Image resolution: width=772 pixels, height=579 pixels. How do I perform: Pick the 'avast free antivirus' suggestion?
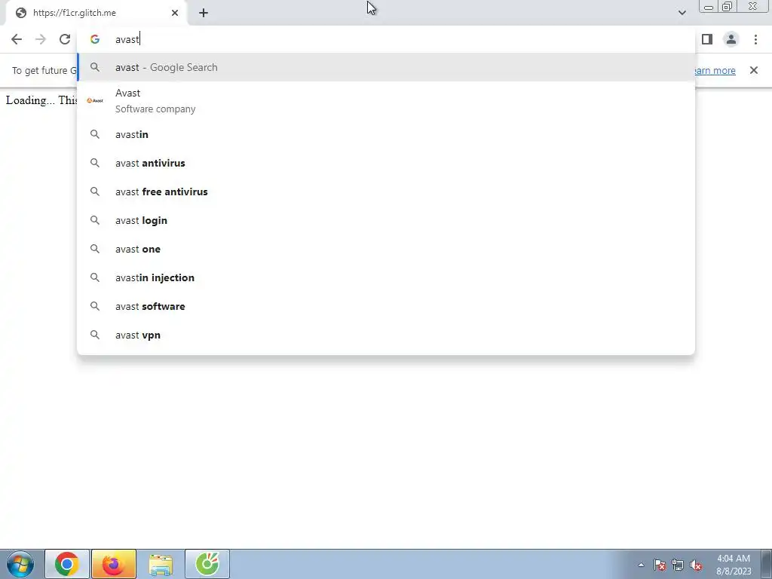click(386, 191)
